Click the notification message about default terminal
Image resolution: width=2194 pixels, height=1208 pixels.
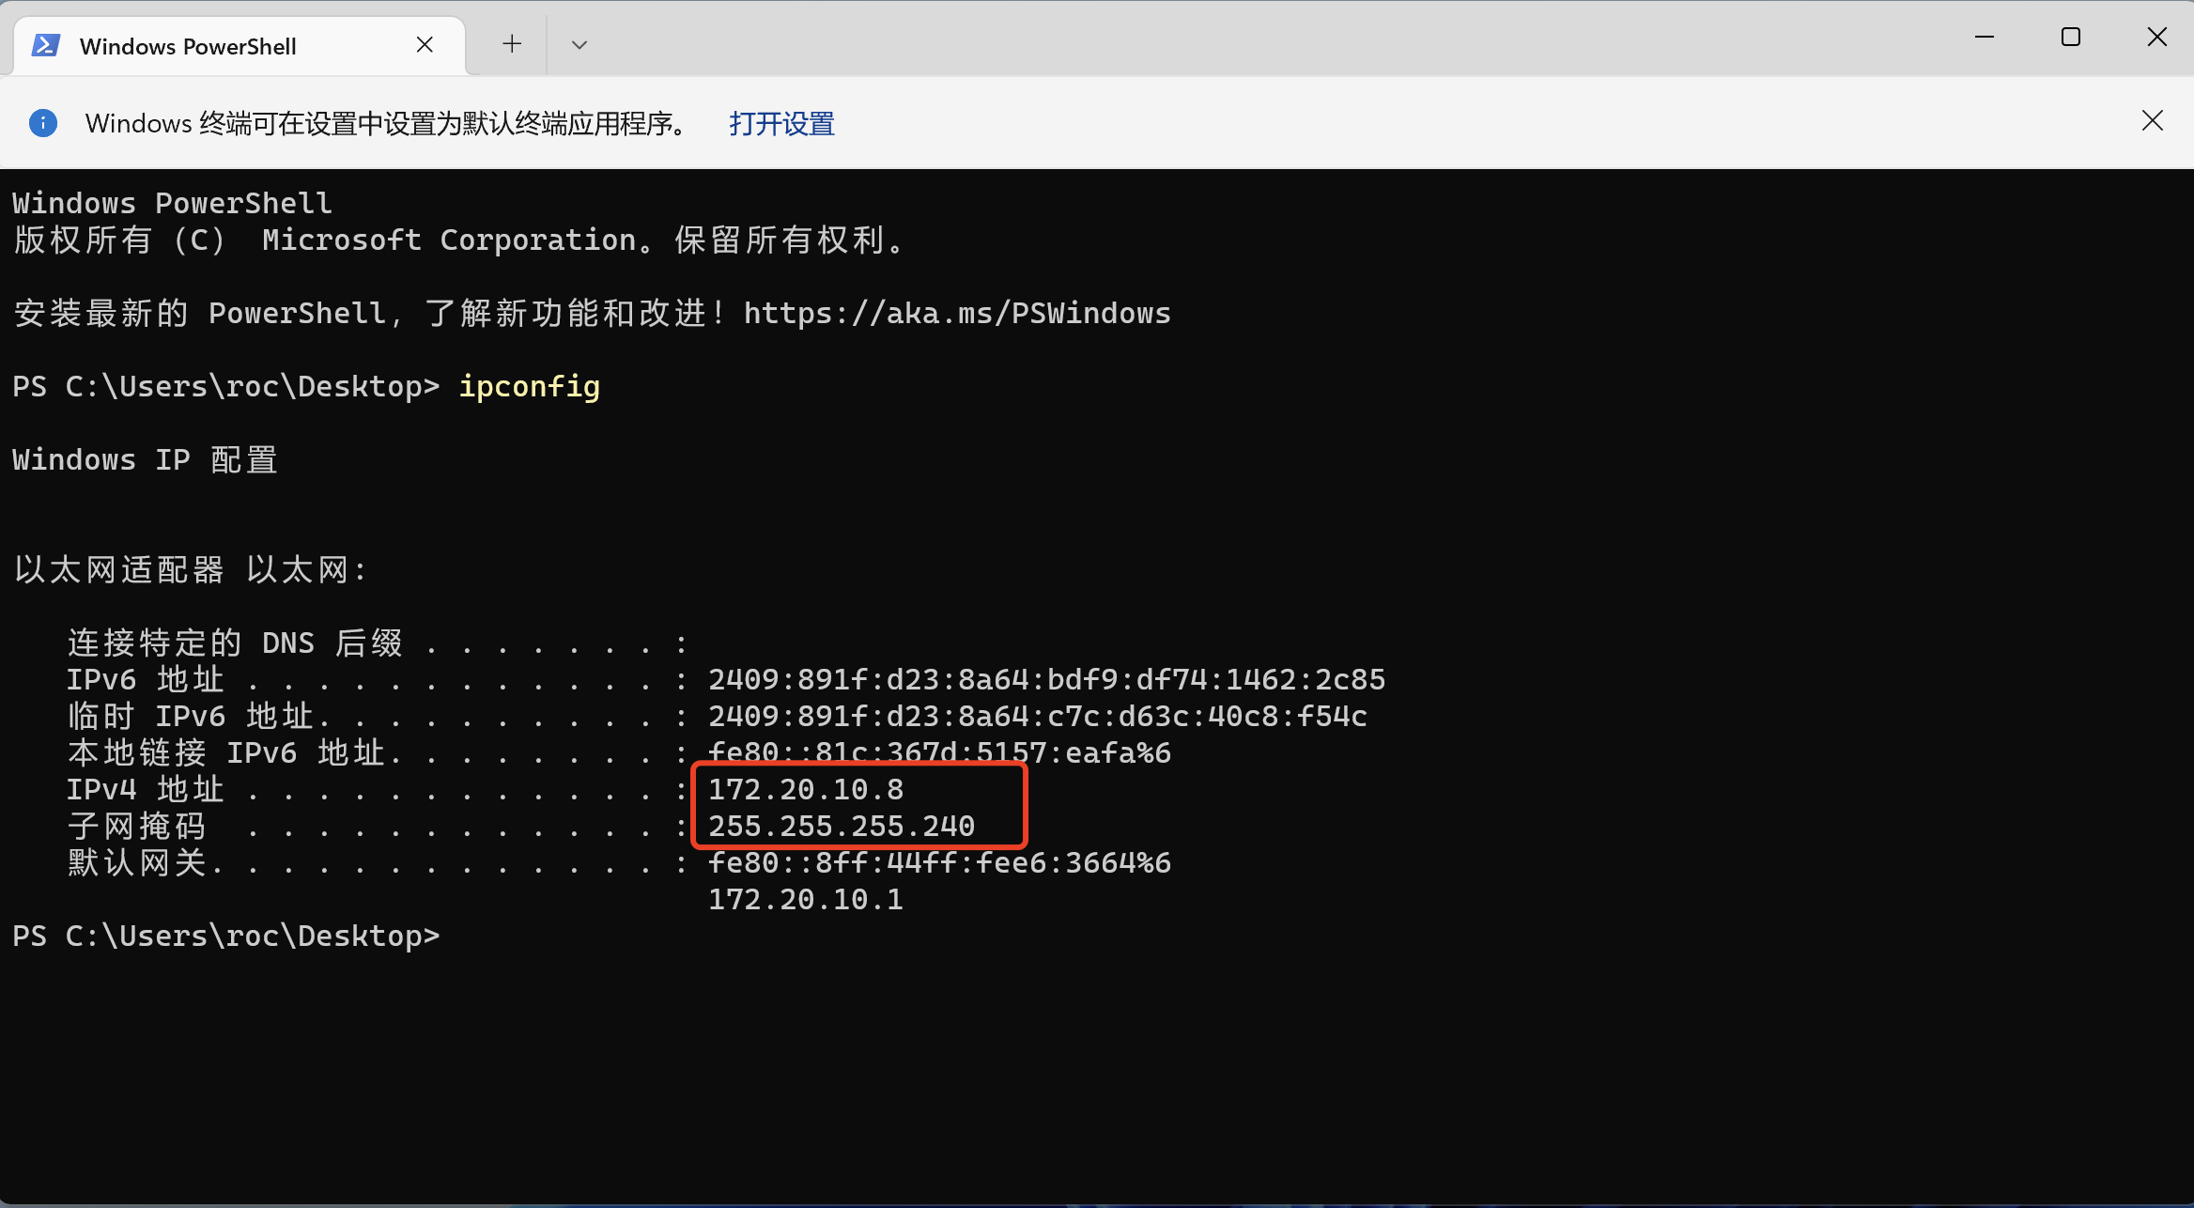pos(386,123)
